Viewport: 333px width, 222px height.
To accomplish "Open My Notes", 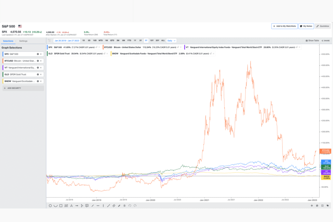I will point(306,26).
